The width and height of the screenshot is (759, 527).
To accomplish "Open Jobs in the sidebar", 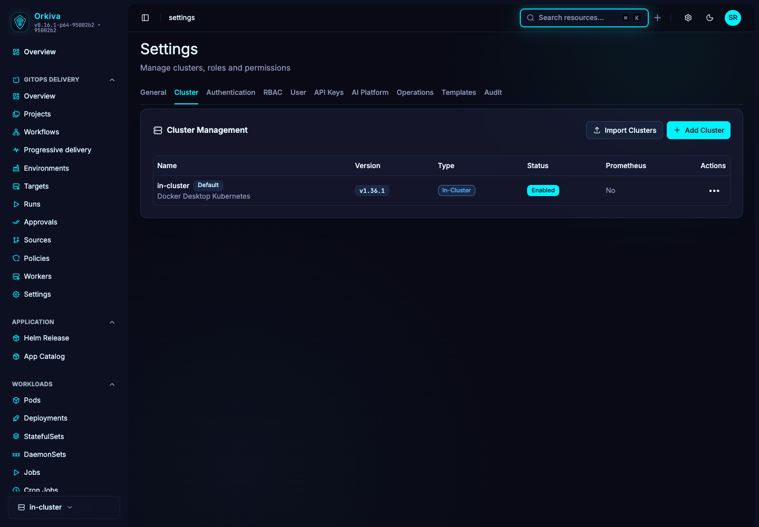I will (x=63, y=472).
